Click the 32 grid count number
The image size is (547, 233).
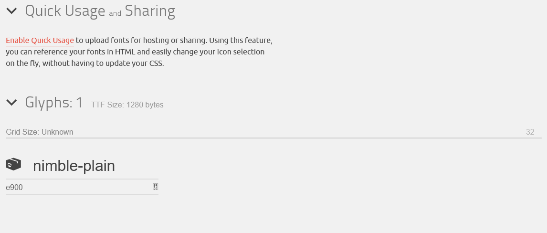(530, 132)
